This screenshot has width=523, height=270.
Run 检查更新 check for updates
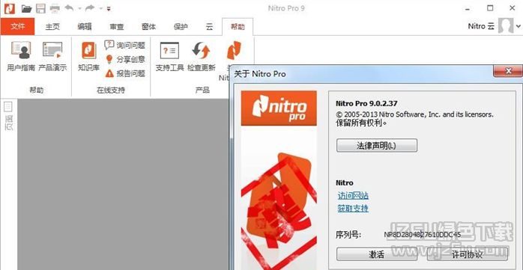[202, 56]
